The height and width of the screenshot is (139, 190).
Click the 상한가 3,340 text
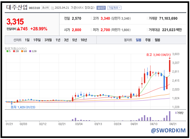tap(121, 18)
